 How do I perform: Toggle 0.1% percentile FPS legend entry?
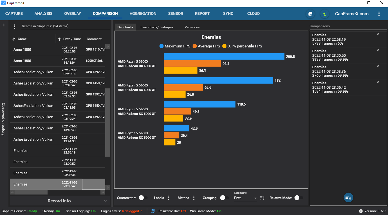[242, 46]
